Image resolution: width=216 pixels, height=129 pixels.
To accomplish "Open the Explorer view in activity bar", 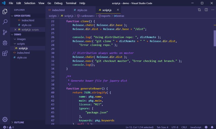I will (5, 11).
